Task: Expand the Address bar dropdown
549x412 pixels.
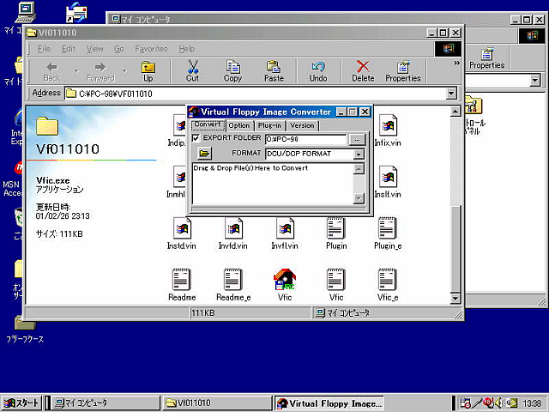Action: point(451,94)
